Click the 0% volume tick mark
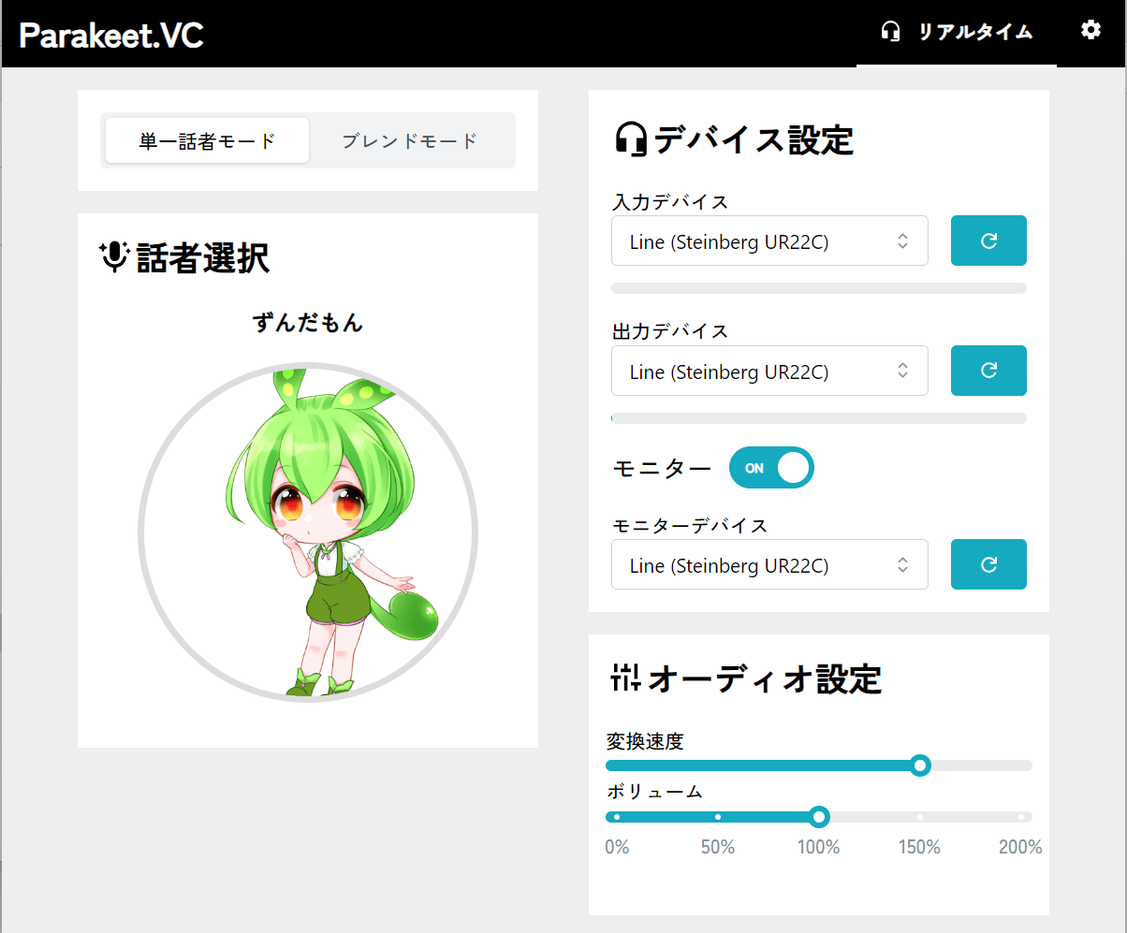This screenshot has width=1127, height=933. pyautogui.click(x=617, y=817)
